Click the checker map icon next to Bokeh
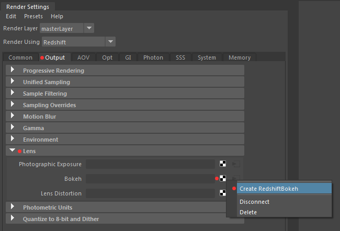The width and height of the screenshot is (340, 231). pos(223,178)
